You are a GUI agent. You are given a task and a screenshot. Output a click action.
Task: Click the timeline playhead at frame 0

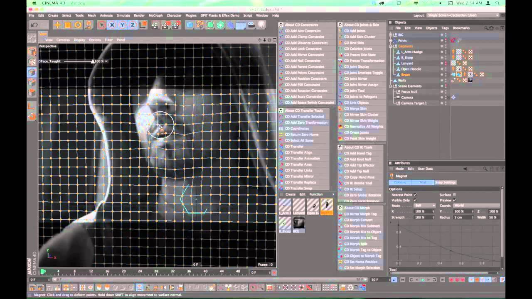click(42, 272)
